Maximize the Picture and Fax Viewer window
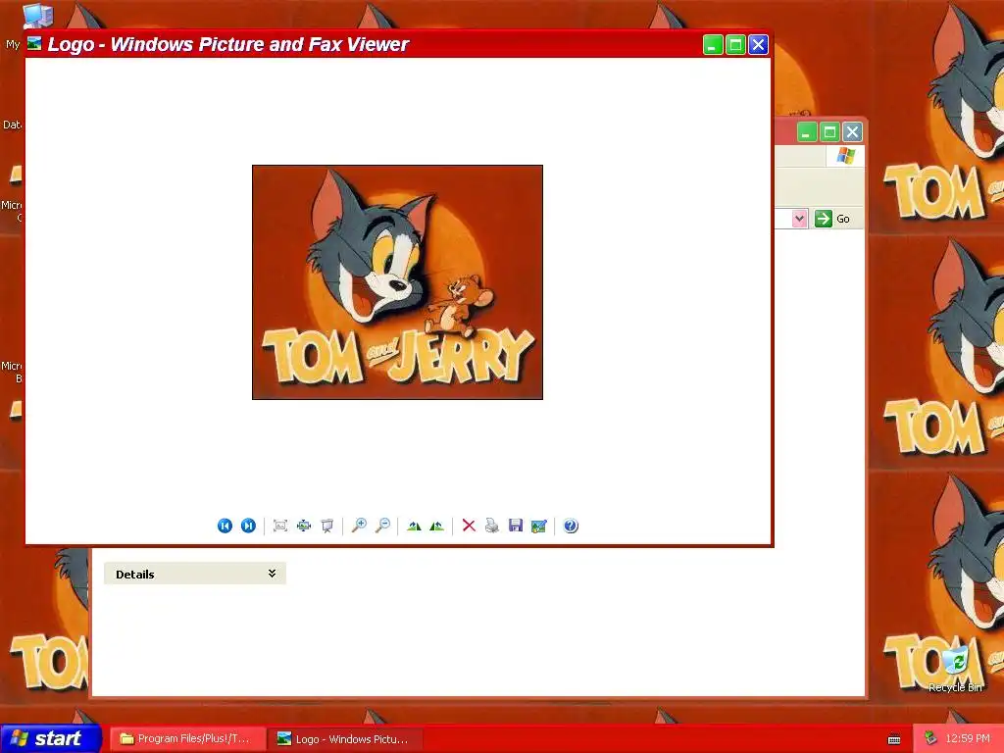1004x753 pixels. [x=735, y=45]
